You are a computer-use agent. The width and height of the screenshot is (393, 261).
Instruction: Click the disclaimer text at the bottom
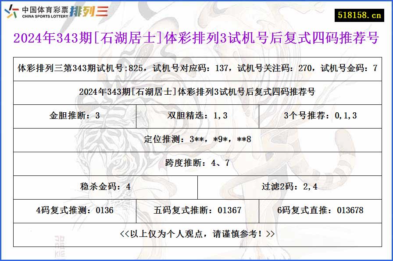point(196,235)
